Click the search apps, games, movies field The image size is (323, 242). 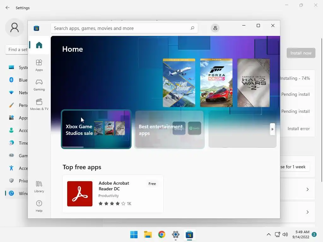click(124, 28)
